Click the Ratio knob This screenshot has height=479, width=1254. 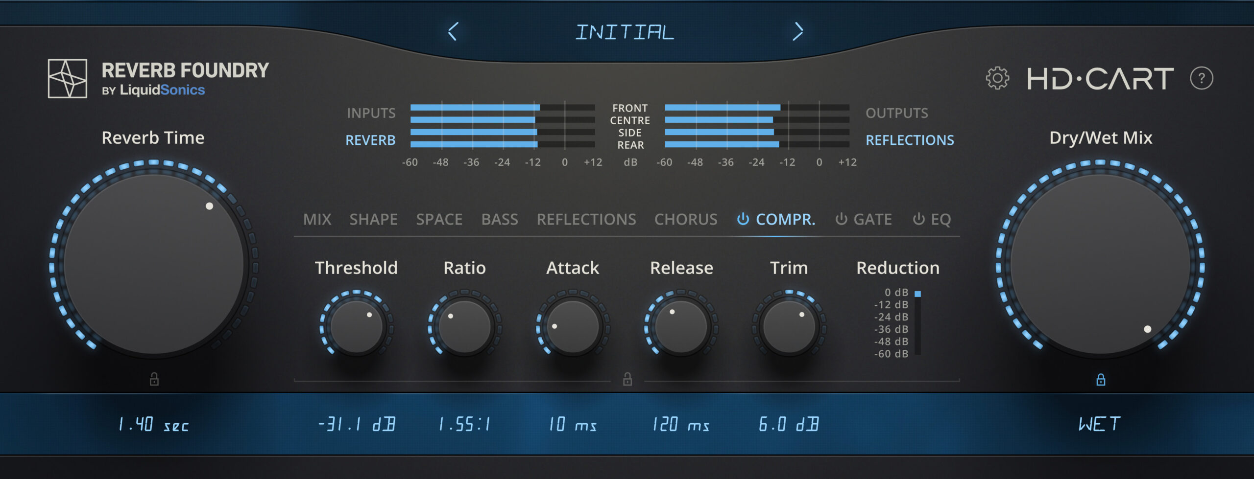point(464,327)
